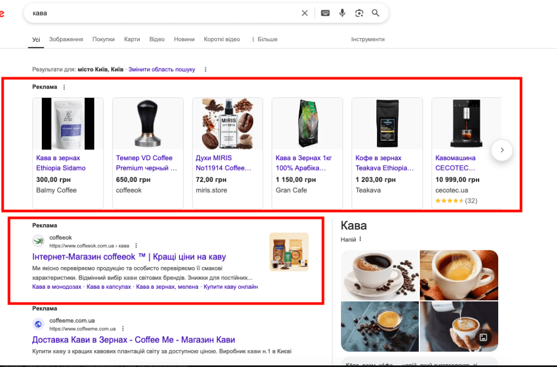Open Купити каву онлайн sitelink
The height and width of the screenshot is (367, 557).
click(231, 287)
